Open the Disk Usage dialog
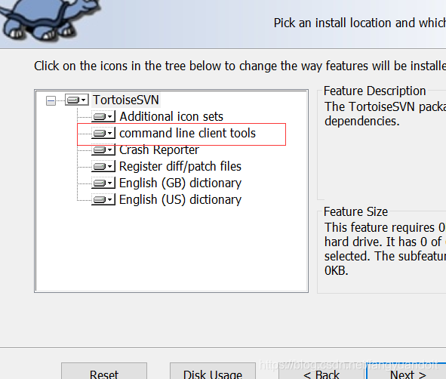Image resolution: width=446 pixels, height=379 pixels. pos(213,371)
